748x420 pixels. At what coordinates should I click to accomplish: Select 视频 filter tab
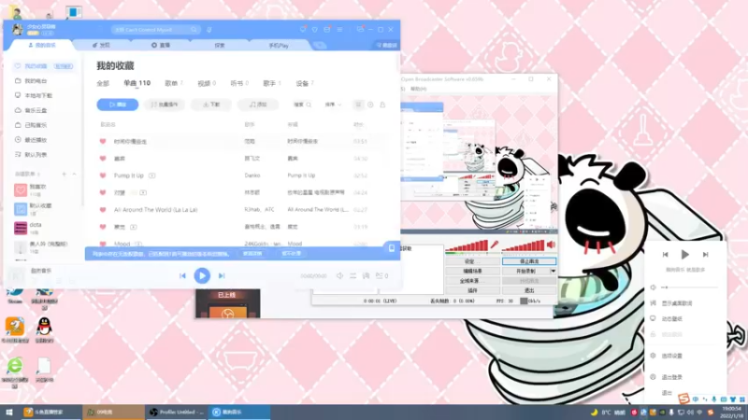(x=207, y=83)
